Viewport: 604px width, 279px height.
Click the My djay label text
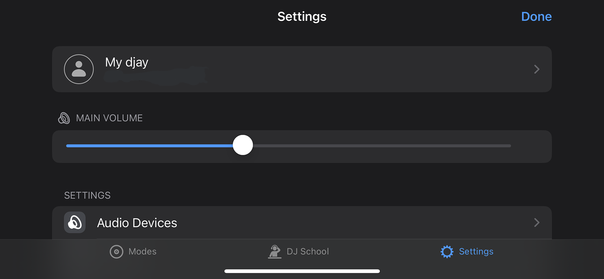pos(126,62)
